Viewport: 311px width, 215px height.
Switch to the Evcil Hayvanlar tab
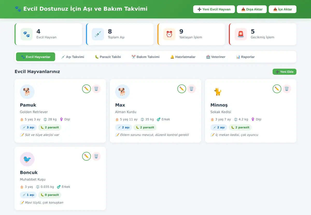(x=36, y=57)
